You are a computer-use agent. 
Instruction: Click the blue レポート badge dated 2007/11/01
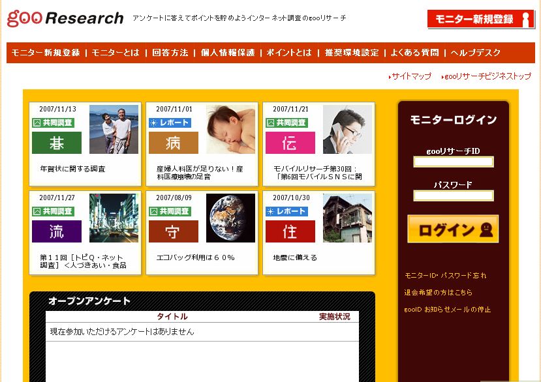tap(170, 123)
